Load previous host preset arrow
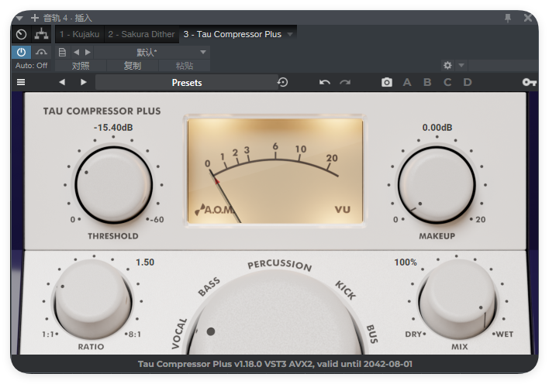Viewport: 549px width, 384px height. coord(76,53)
